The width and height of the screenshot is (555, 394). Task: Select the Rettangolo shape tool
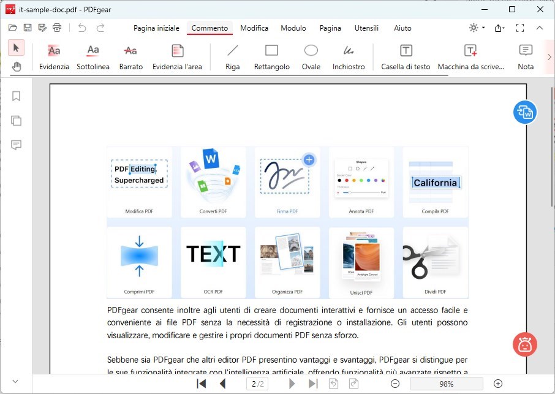(271, 55)
